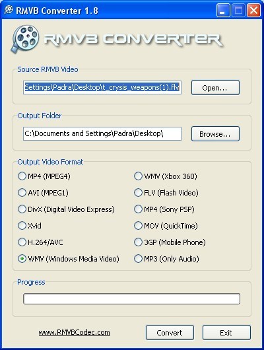Pick the Xvid radio button
Viewport: 264px width, 350px height.
coord(22,226)
